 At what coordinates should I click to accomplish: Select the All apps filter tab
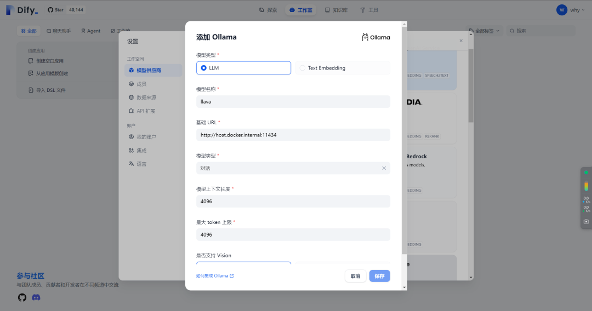[29, 31]
